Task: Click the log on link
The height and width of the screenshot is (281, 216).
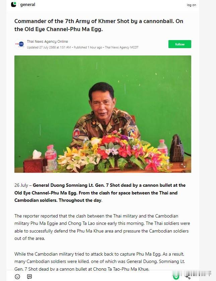Action: click(x=192, y=5)
